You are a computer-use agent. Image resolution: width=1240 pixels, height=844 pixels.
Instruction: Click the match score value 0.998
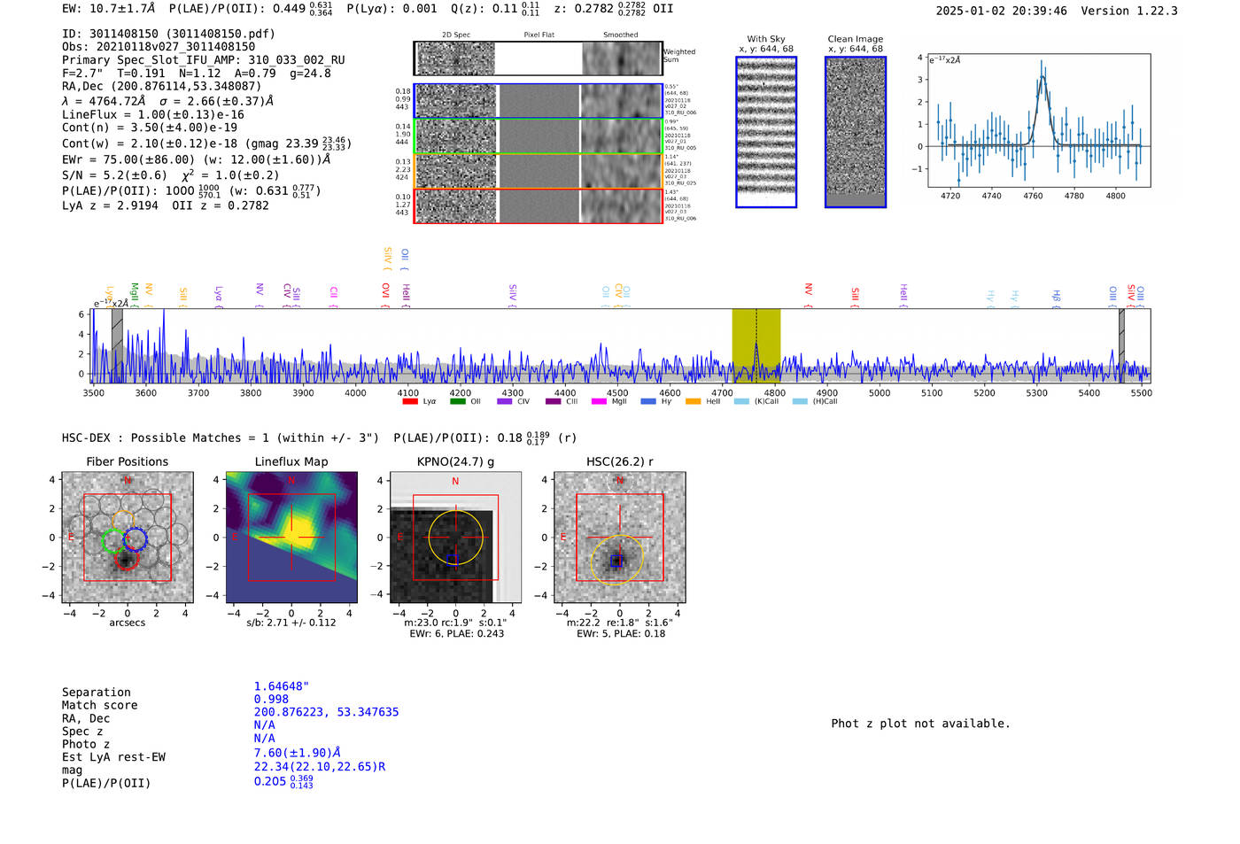tap(271, 699)
